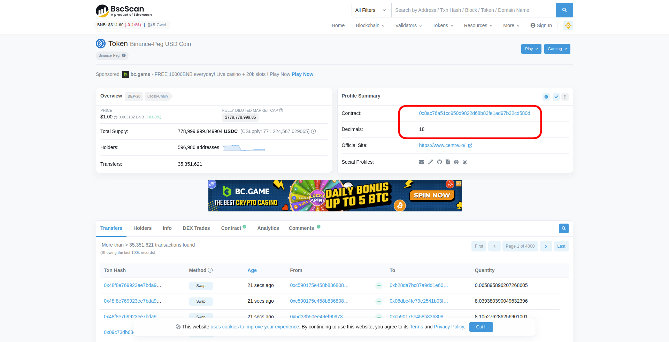Open the All Filters dropdown
This screenshot has width=669, height=342.
coord(371,10)
